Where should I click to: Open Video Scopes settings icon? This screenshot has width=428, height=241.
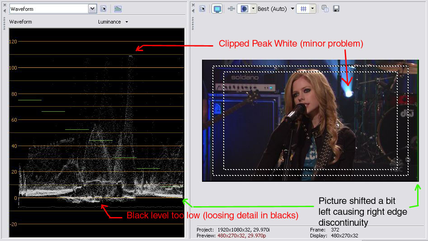[103, 9]
